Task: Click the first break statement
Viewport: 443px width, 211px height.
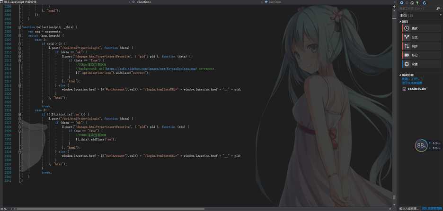Action: click(x=46, y=106)
